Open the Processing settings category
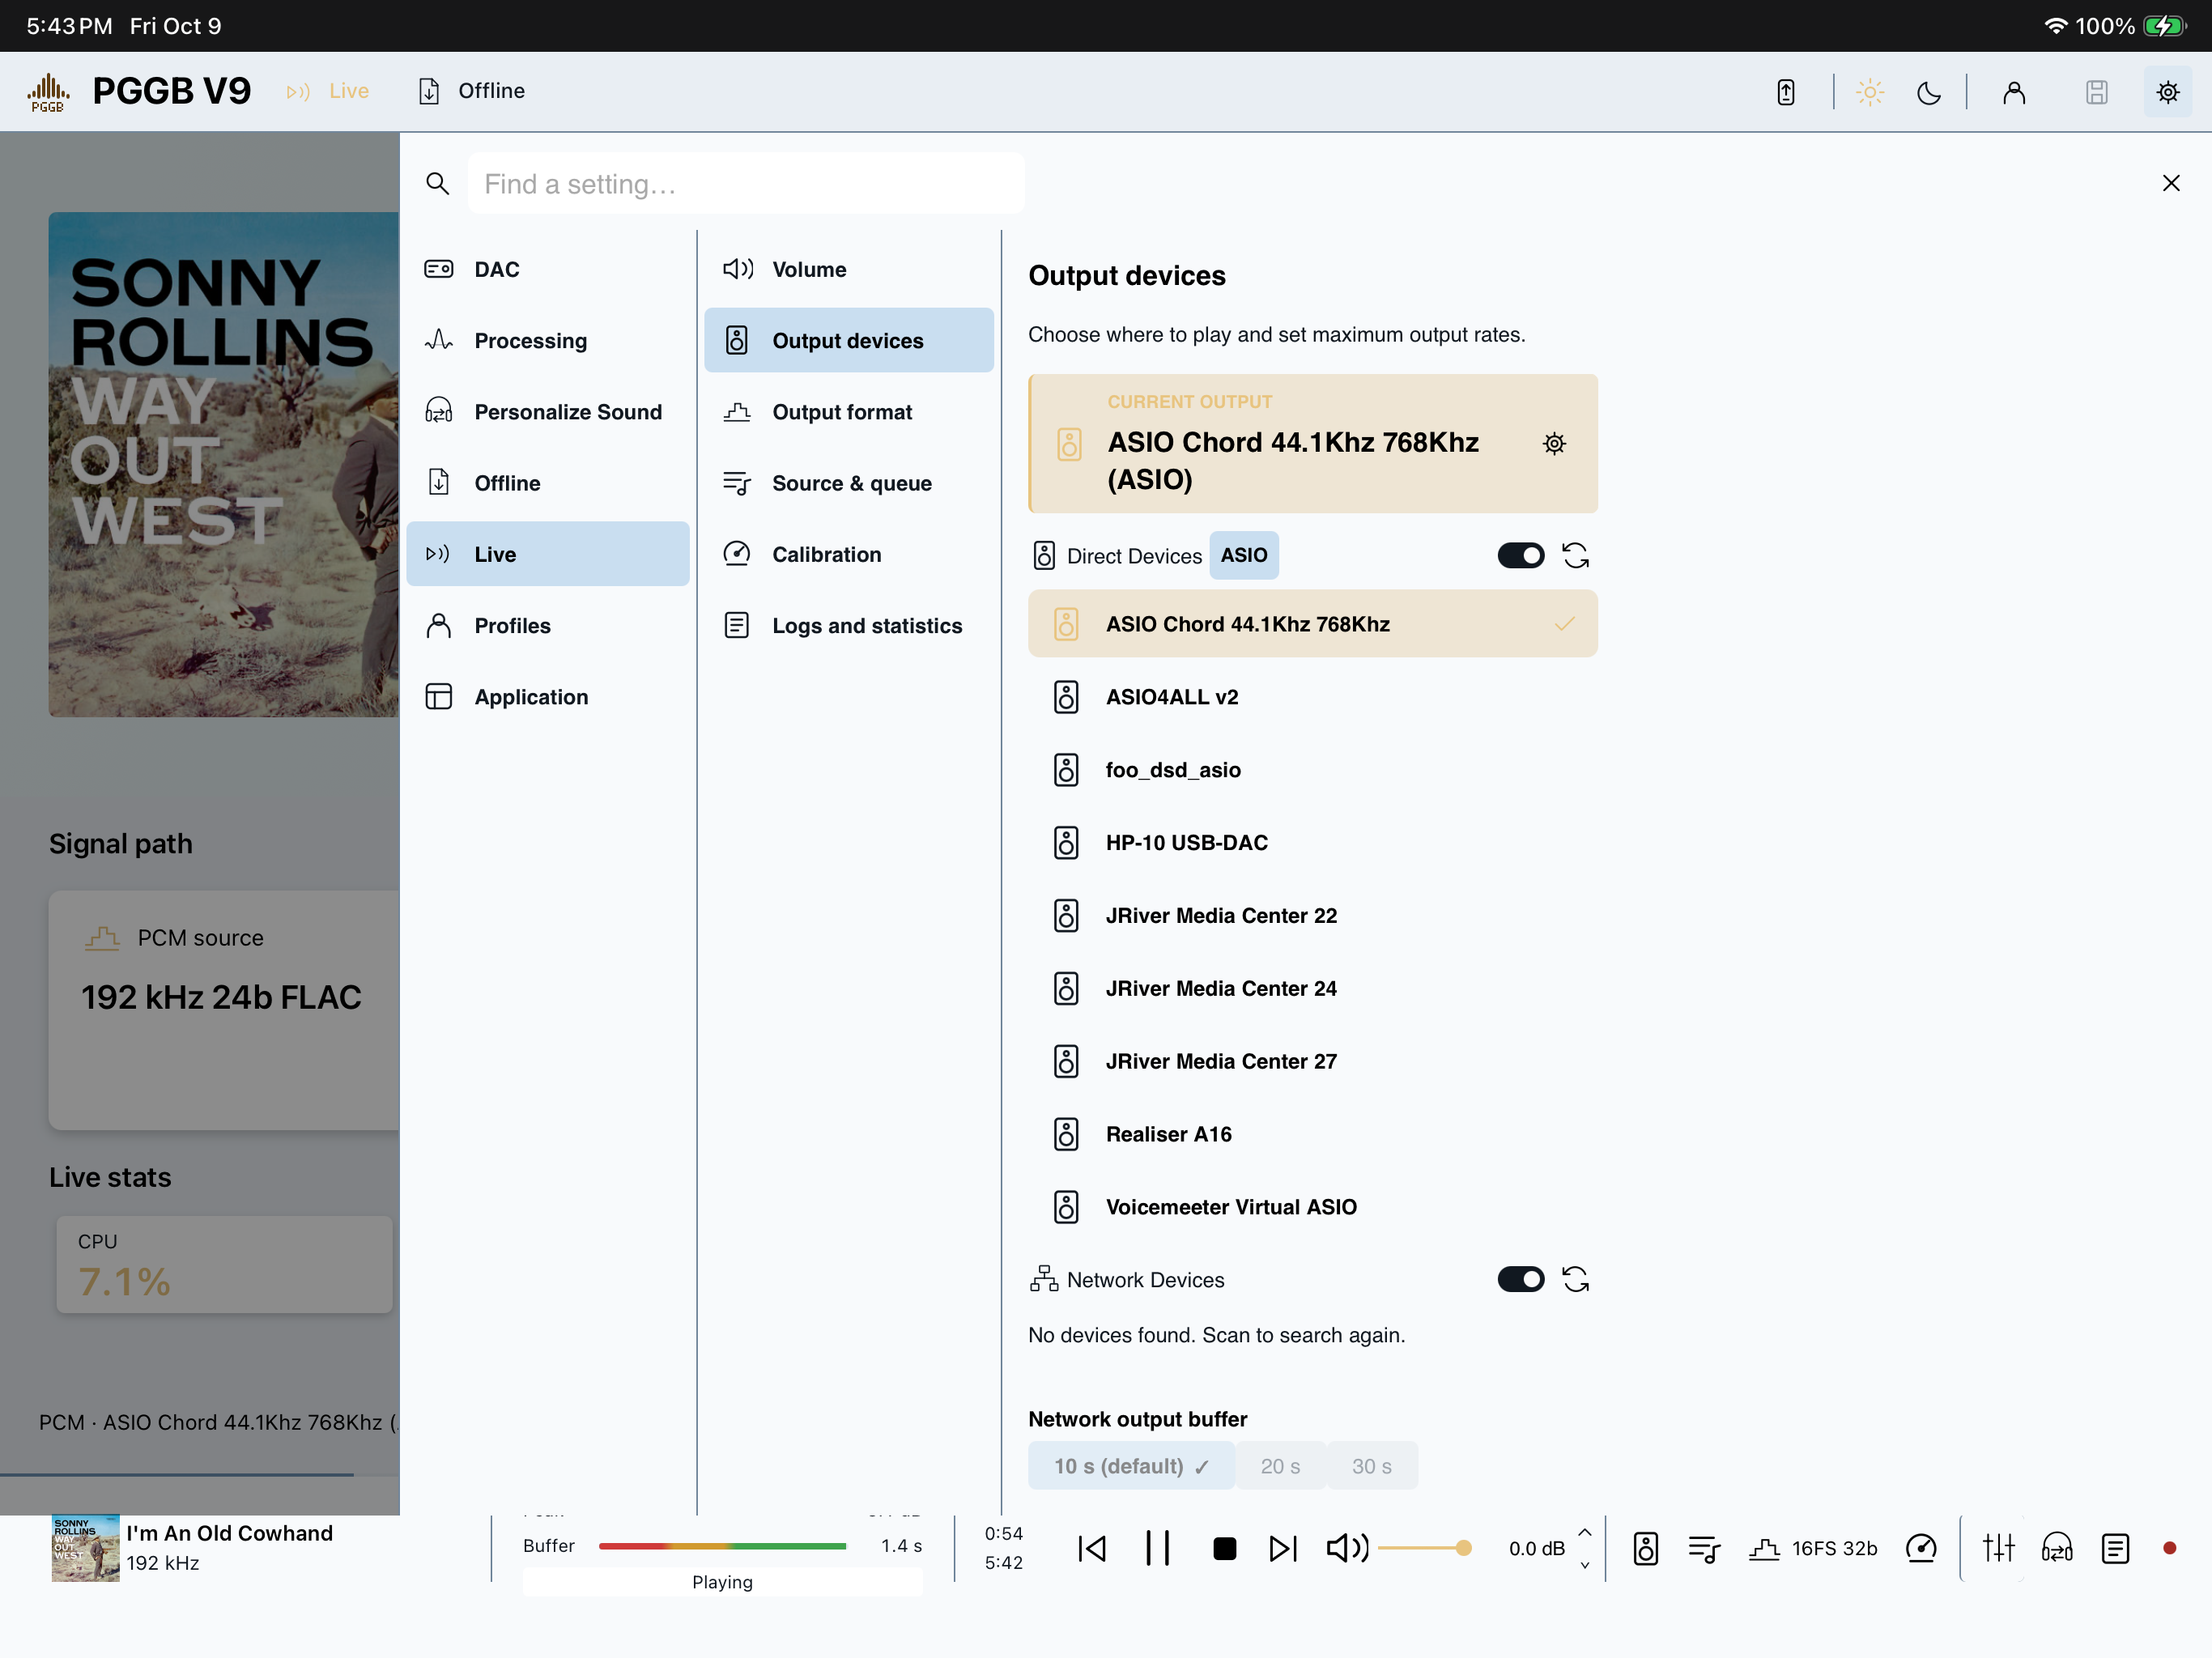This screenshot has height=1658, width=2212. click(x=548, y=341)
